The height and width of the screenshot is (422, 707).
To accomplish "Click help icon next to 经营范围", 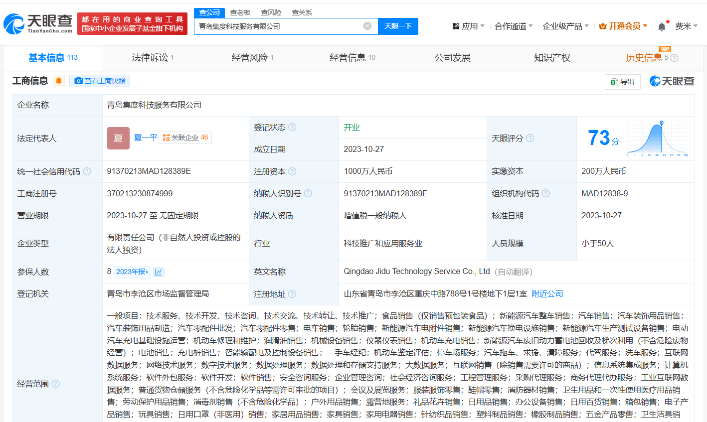I will pos(55,384).
